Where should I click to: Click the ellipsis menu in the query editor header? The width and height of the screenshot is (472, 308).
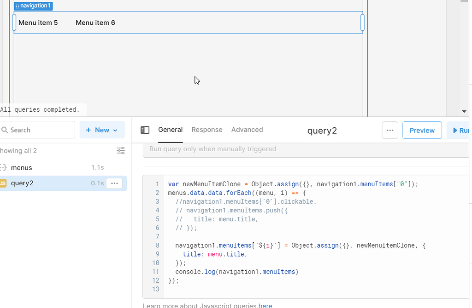pyautogui.click(x=390, y=130)
